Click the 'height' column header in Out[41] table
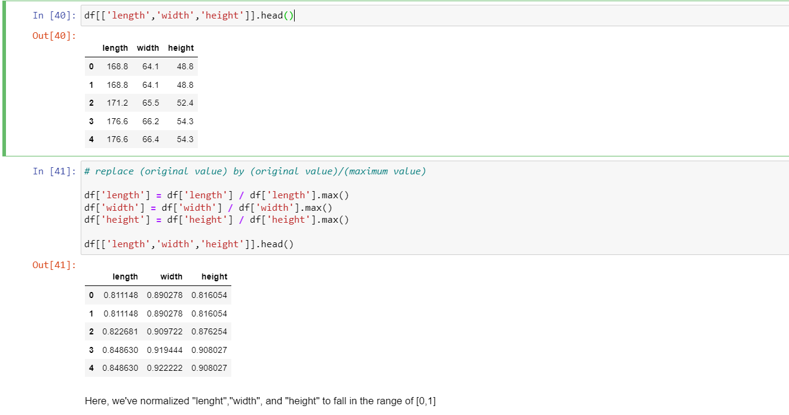The image size is (789, 415). click(214, 276)
